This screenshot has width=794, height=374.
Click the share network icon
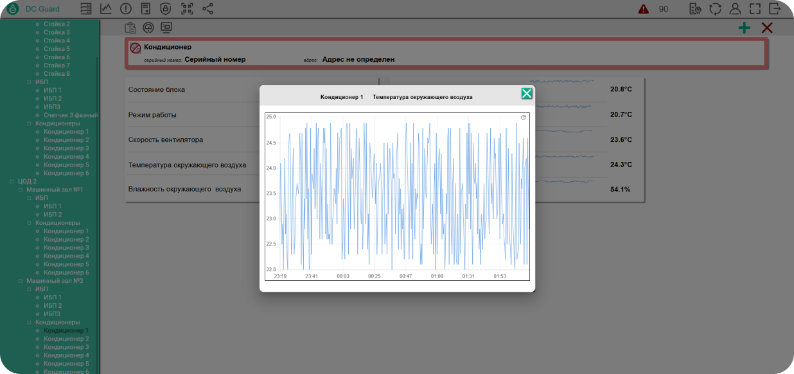point(207,9)
